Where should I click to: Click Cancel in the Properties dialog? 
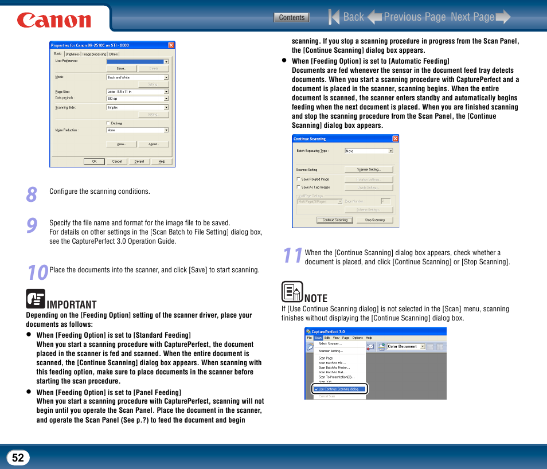[117, 161]
